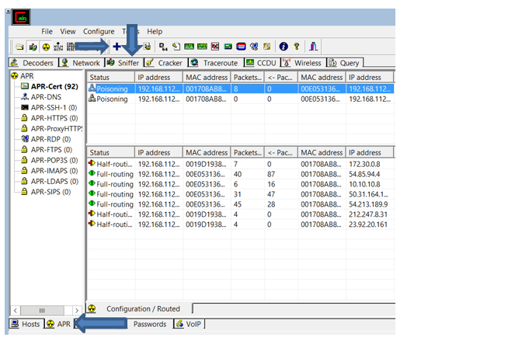The width and height of the screenshot is (522, 341).
Task: Open the Configure menu
Action: [x=99, y=31]
